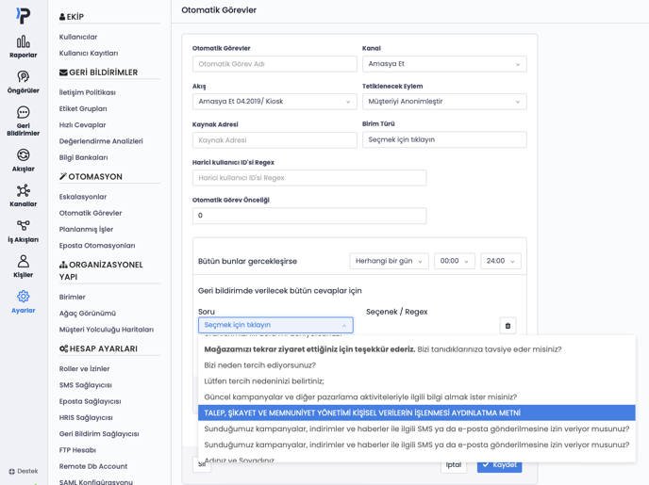The image size is (649, 485).
Task: Click the İptal button
Action: pyautogui.click(x=454, y=464)
